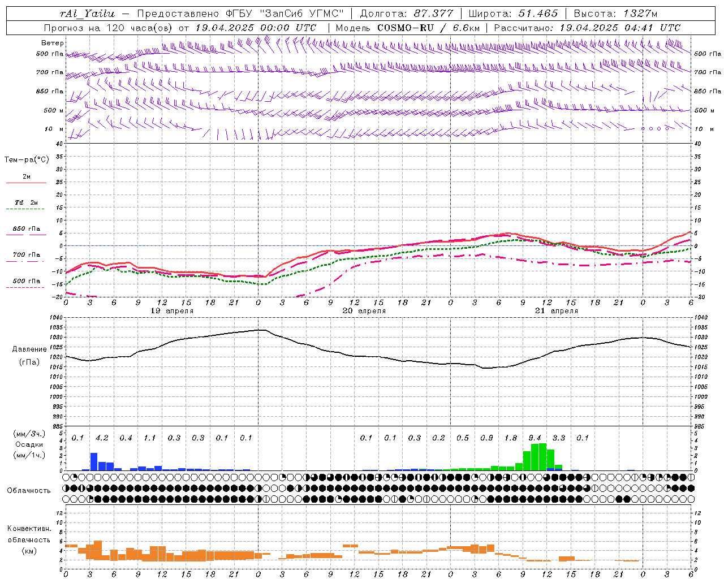Click the 21 апреля date label
The width and height of the screenshot is (724, 579).
pyautogui.click(x=557, y=311)
